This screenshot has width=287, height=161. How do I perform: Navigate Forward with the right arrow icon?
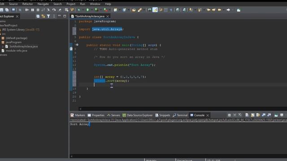pos(228,10)
